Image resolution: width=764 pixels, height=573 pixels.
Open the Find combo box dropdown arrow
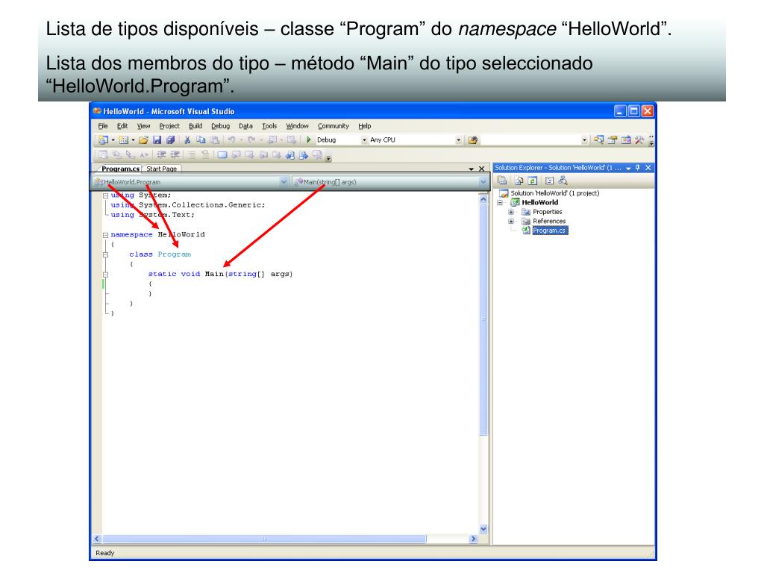584,140
